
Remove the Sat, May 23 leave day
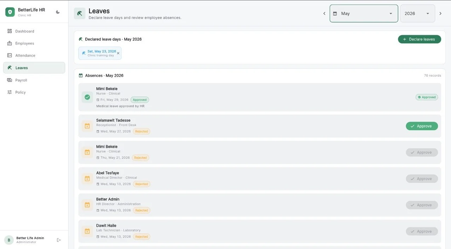pos(118,53)
